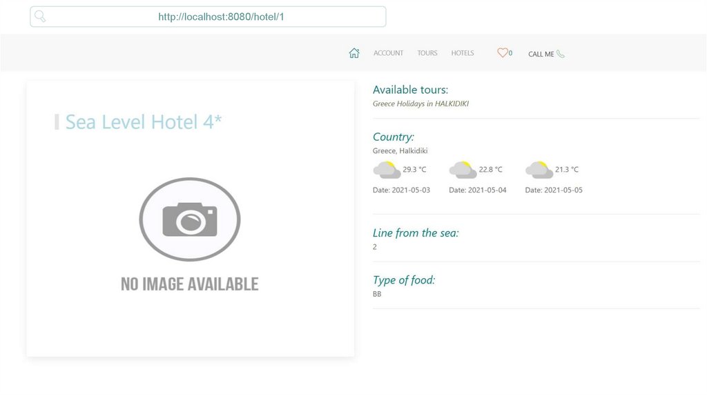This screenshot has height=396, width=707.
Task: Go to the home page icon
Action: [354, 53]
